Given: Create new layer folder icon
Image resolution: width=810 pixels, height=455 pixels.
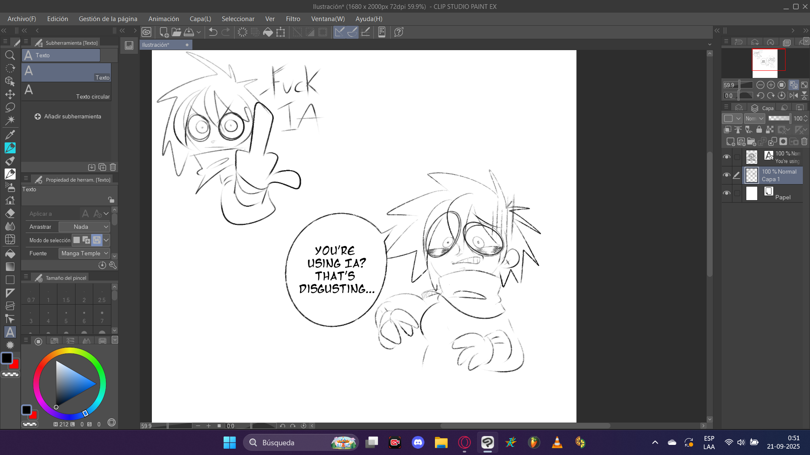Looking at the screenshot, I should [x=751, y=142].
